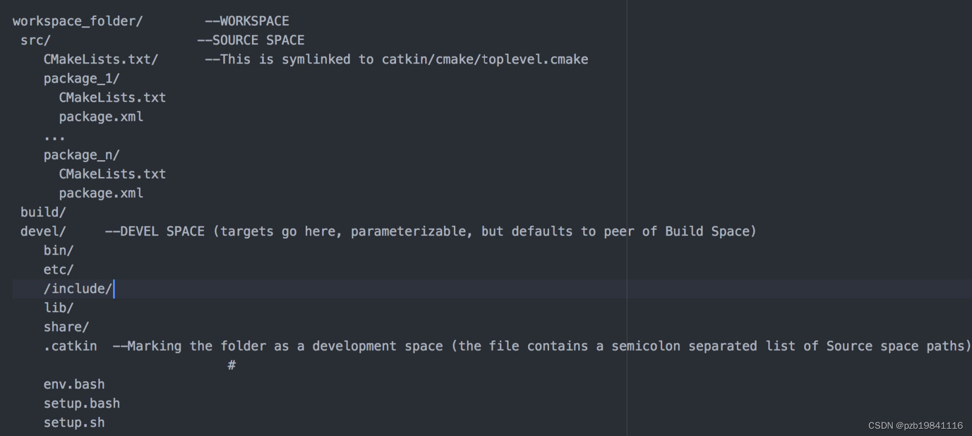
Task: Click the CSDN @pzb19841116 watermark
Action: (915, 426)
